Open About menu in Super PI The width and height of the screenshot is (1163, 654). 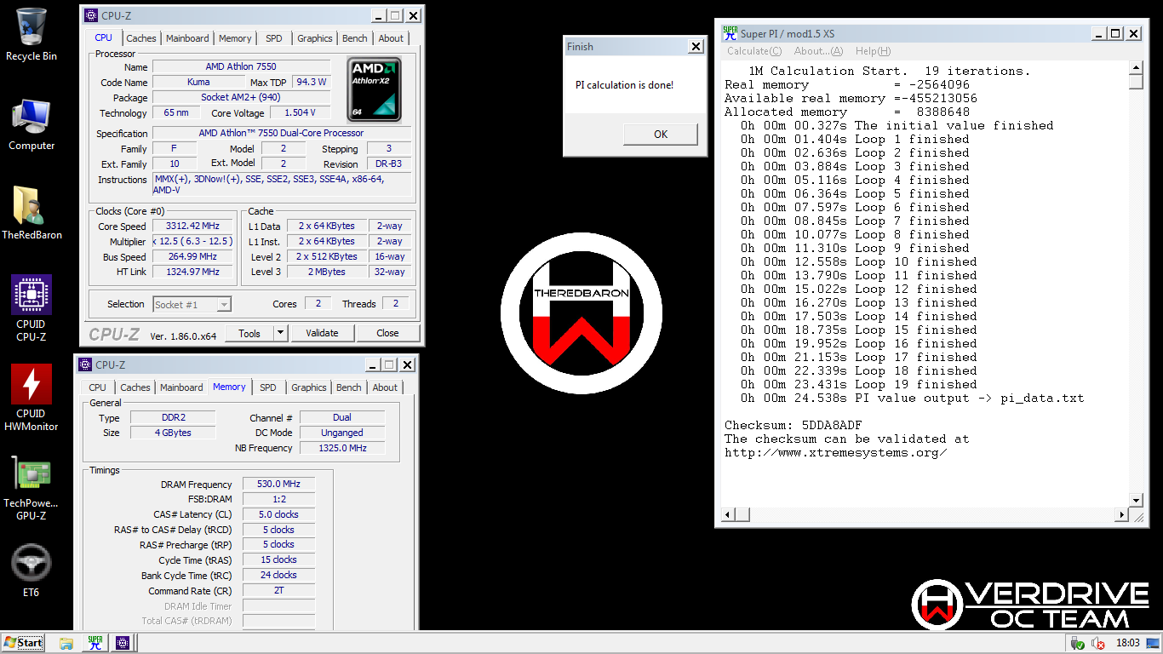coord(818,51)
